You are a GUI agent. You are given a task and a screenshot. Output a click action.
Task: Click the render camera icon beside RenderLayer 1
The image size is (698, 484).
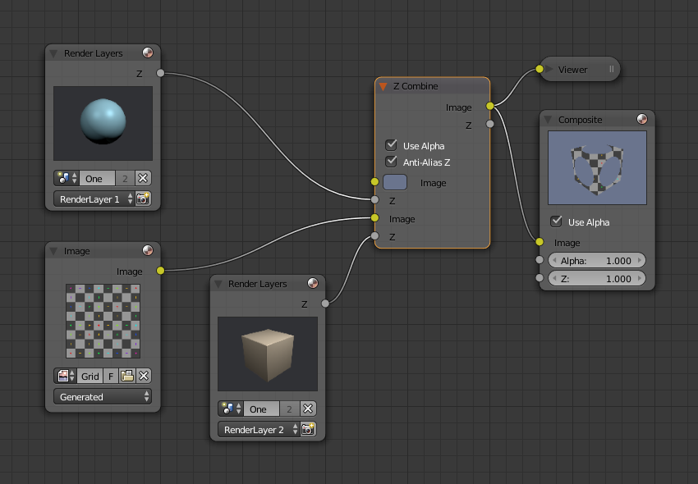pyautogui.click(x=143, y=199)
